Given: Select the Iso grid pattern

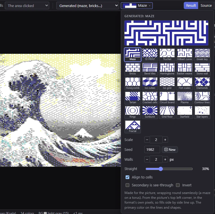Looking at the screenshot, I should click(167, 83).
